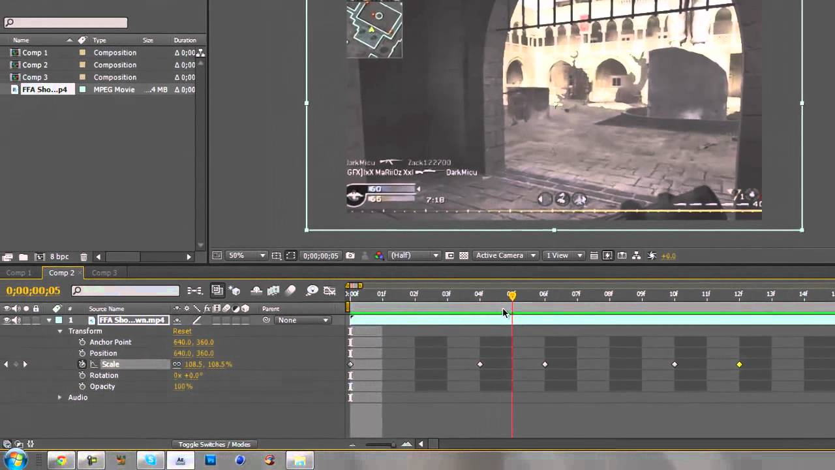835x470 pixels.
Task: Select Comp 1 in the project panel
Action: pyautogui.click(x=35, y=53)
